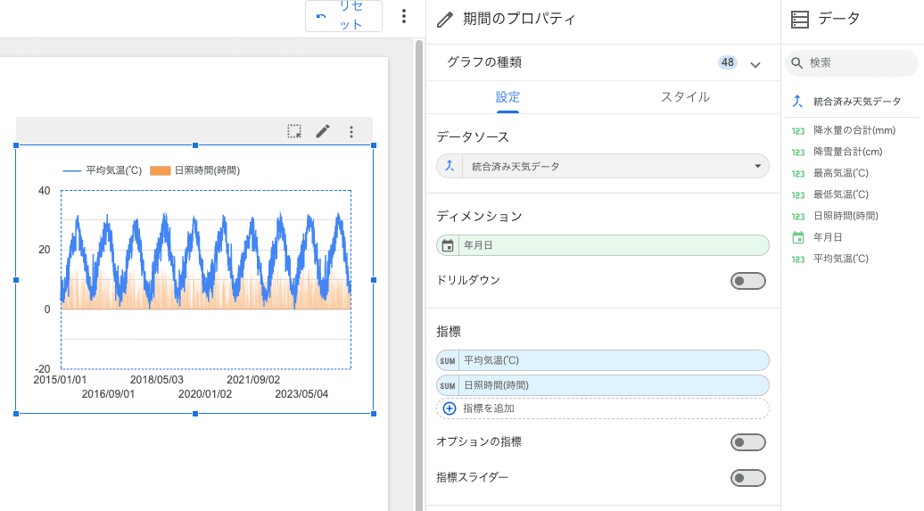This screenshot has height=511, width=924.
Task: Open the データソース dropdown arrow
Action: [757, 166]
